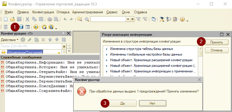Image resolution: width=232 pixels, height=112 pixels.
Task: Edit object with the pencil icon
Action: click(30, 40)
